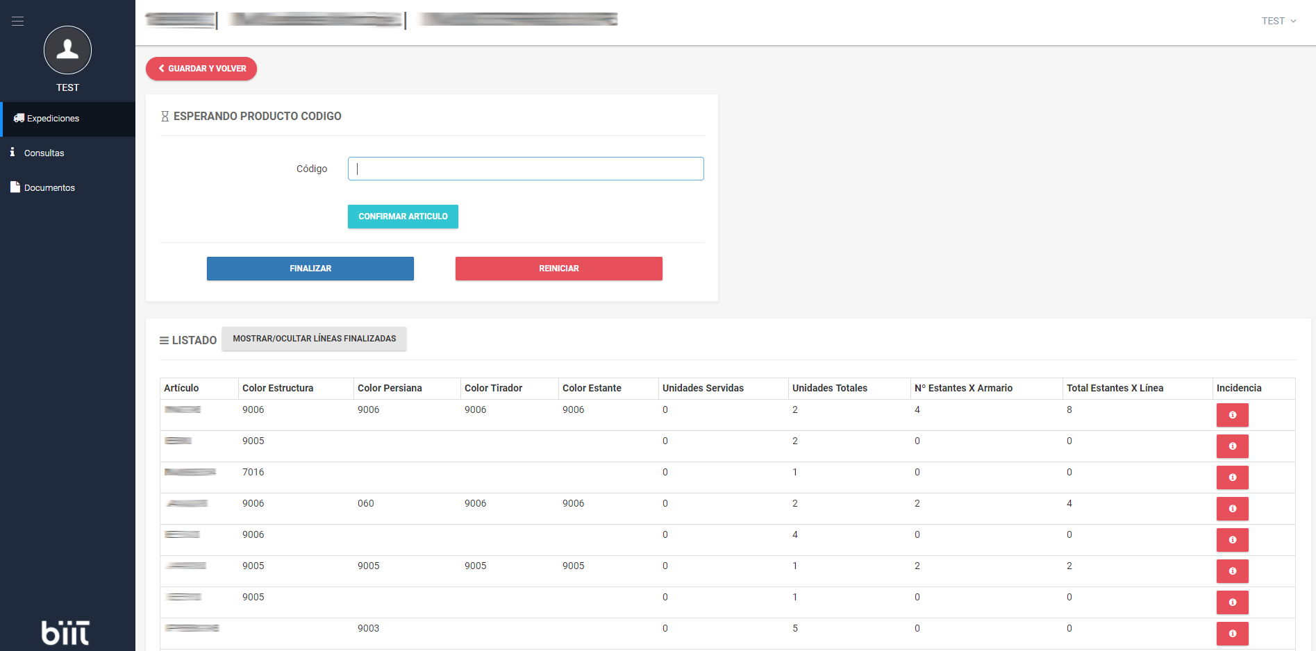Image resolution: width=1316 pixels, height=651 pixels.
Task: Click incidencia icon for the 060 persiana row
Action: point(1232,509)
